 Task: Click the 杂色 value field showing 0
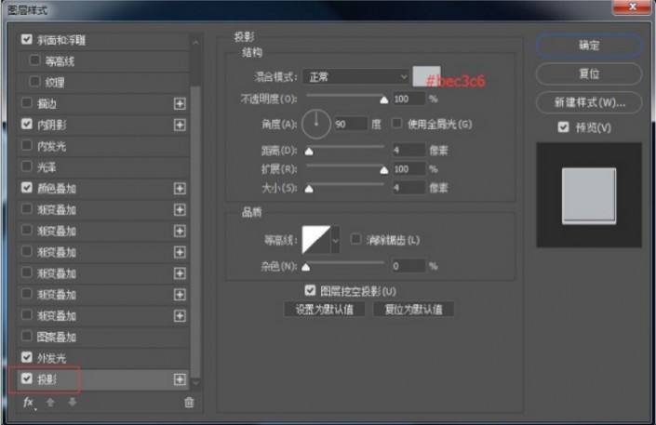408,266
